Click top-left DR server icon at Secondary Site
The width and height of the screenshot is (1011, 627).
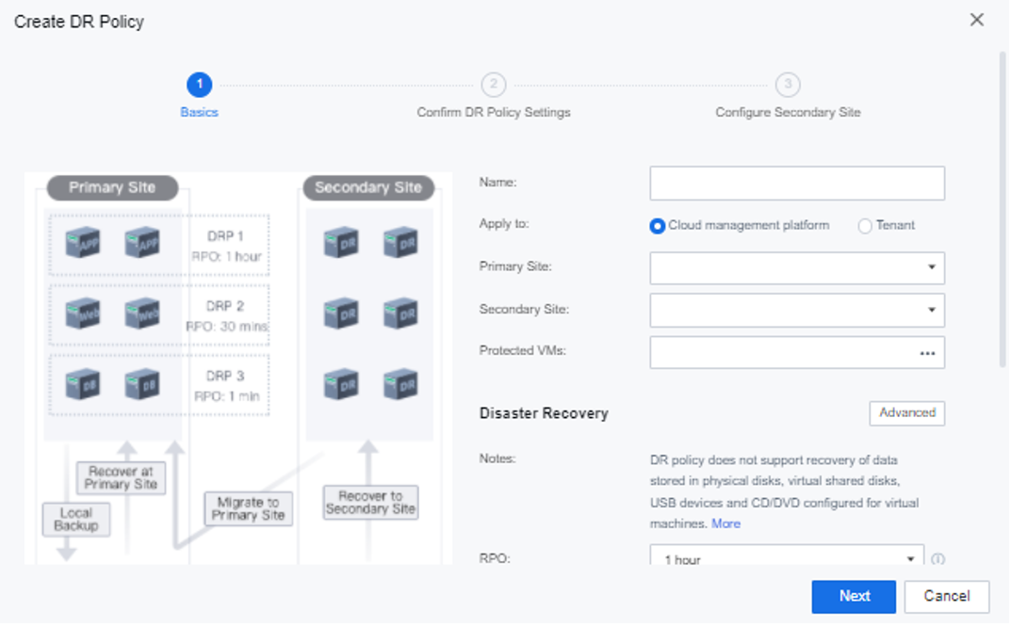(341, 242)
